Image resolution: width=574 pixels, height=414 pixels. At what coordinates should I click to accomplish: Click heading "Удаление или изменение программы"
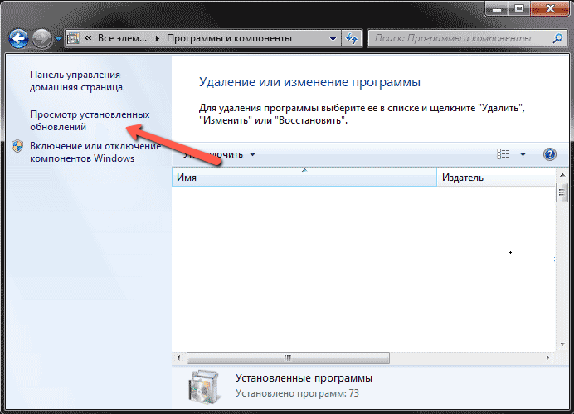tap(309, 82)
